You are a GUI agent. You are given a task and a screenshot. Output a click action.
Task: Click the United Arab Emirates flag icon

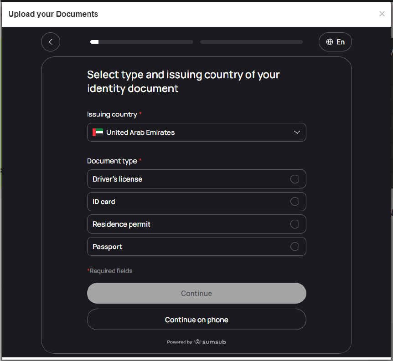(x=98, y=132)
